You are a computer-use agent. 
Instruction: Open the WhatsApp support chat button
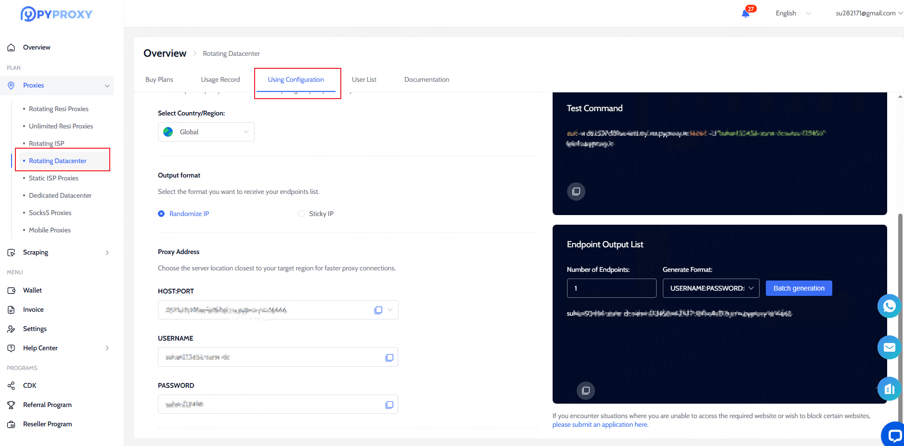(889, 306)
